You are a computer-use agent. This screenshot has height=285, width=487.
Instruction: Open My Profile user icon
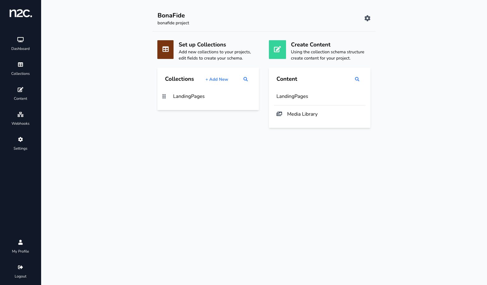pyautogui.click(x=21, y=242)
